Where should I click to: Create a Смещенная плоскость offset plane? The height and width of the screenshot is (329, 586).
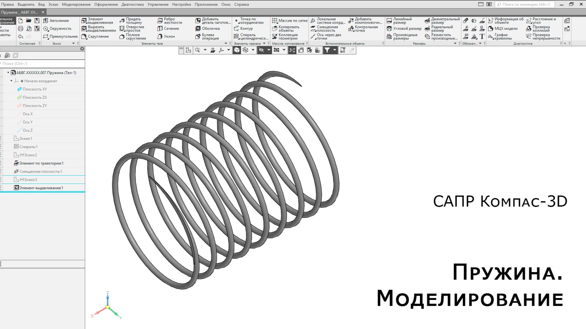tap(324, 28)
